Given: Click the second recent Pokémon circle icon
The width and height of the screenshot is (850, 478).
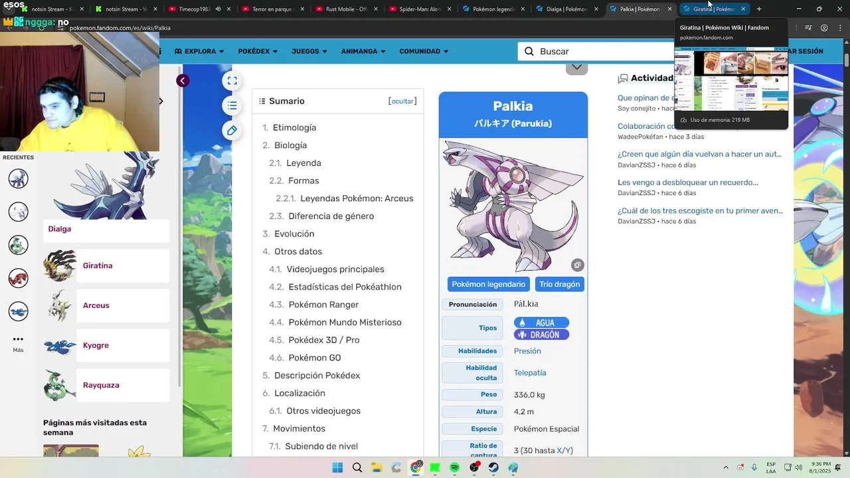Looking at the screenshot, I should tap(18, 212).
